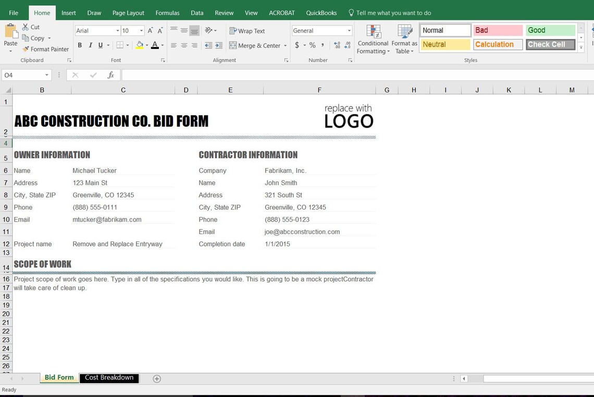
Task: Open the Fill Color dropdown arrow
Action: 146,45
